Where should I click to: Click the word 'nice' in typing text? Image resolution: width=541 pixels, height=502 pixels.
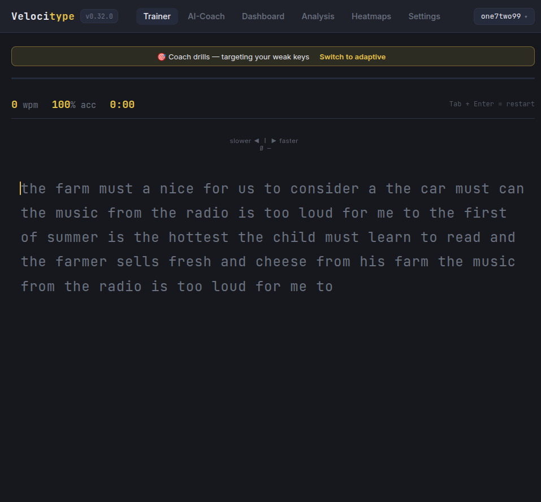(176, 189)
